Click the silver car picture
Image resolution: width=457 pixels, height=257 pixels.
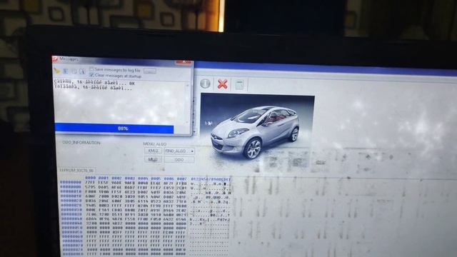[258, 131]
